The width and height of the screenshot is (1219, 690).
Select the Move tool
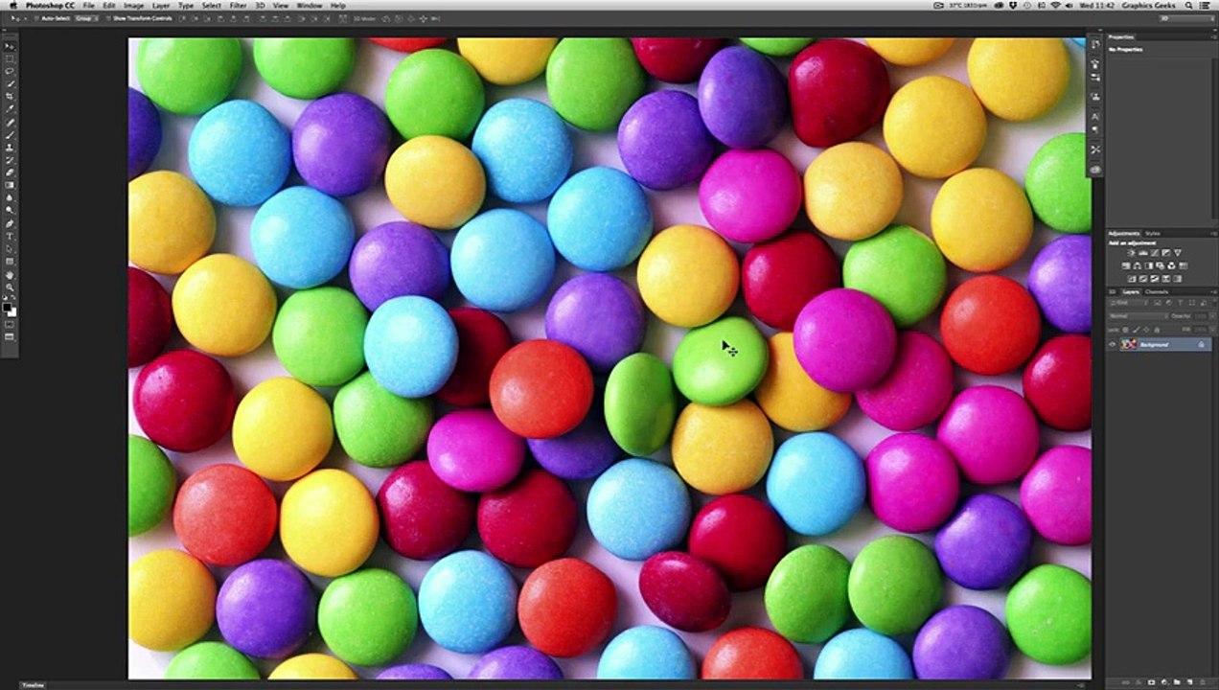pos(10,46)
